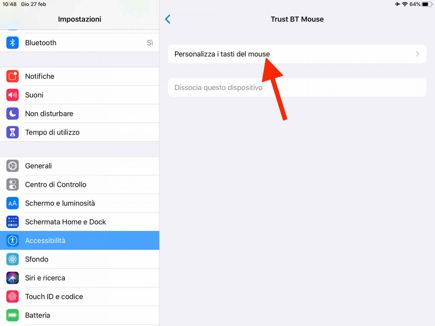This screenshot has height=326, width=435.
Task: Select the Suoni speaker icon
Action: (13, 95)
